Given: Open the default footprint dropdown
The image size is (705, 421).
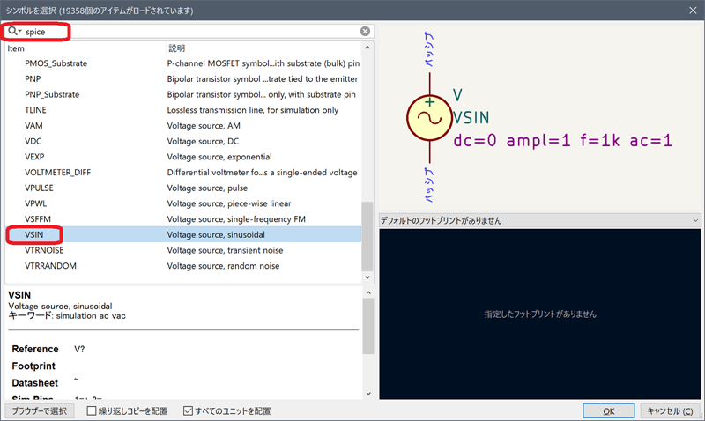Looking at the screenshot, I should click(540, 220).
